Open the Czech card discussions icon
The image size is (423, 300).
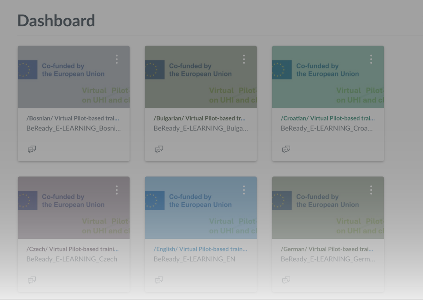point(32,280)
